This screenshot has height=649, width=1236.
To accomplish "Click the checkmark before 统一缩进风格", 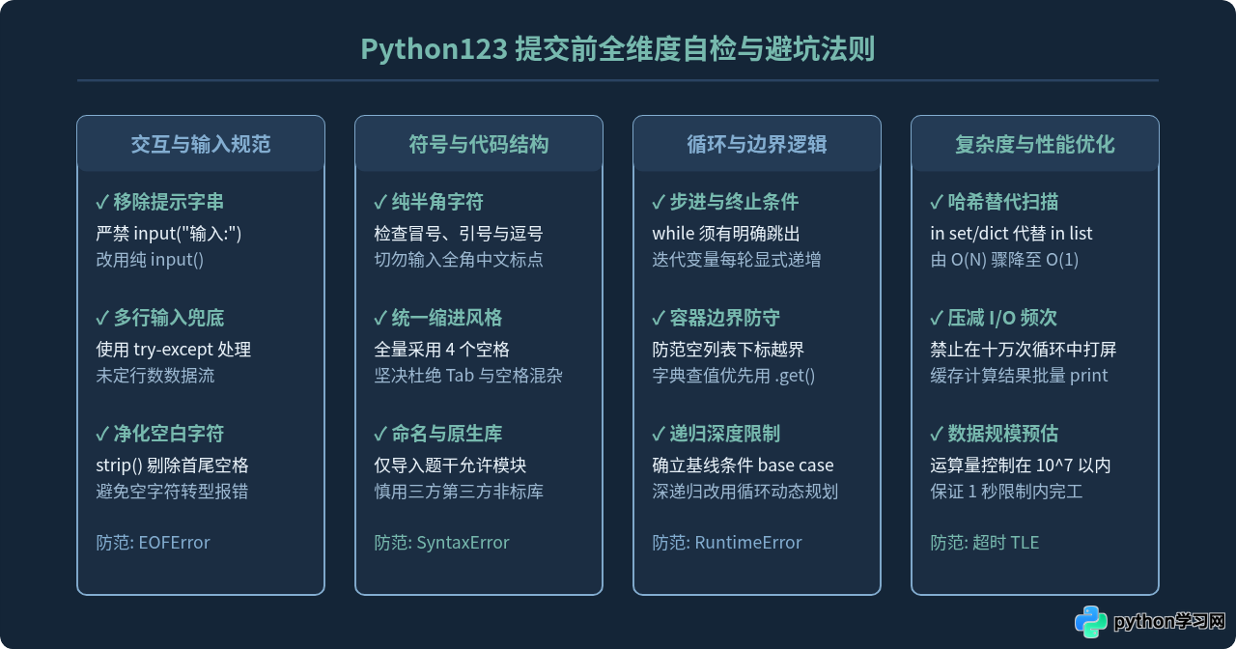I will pos(380,318).
